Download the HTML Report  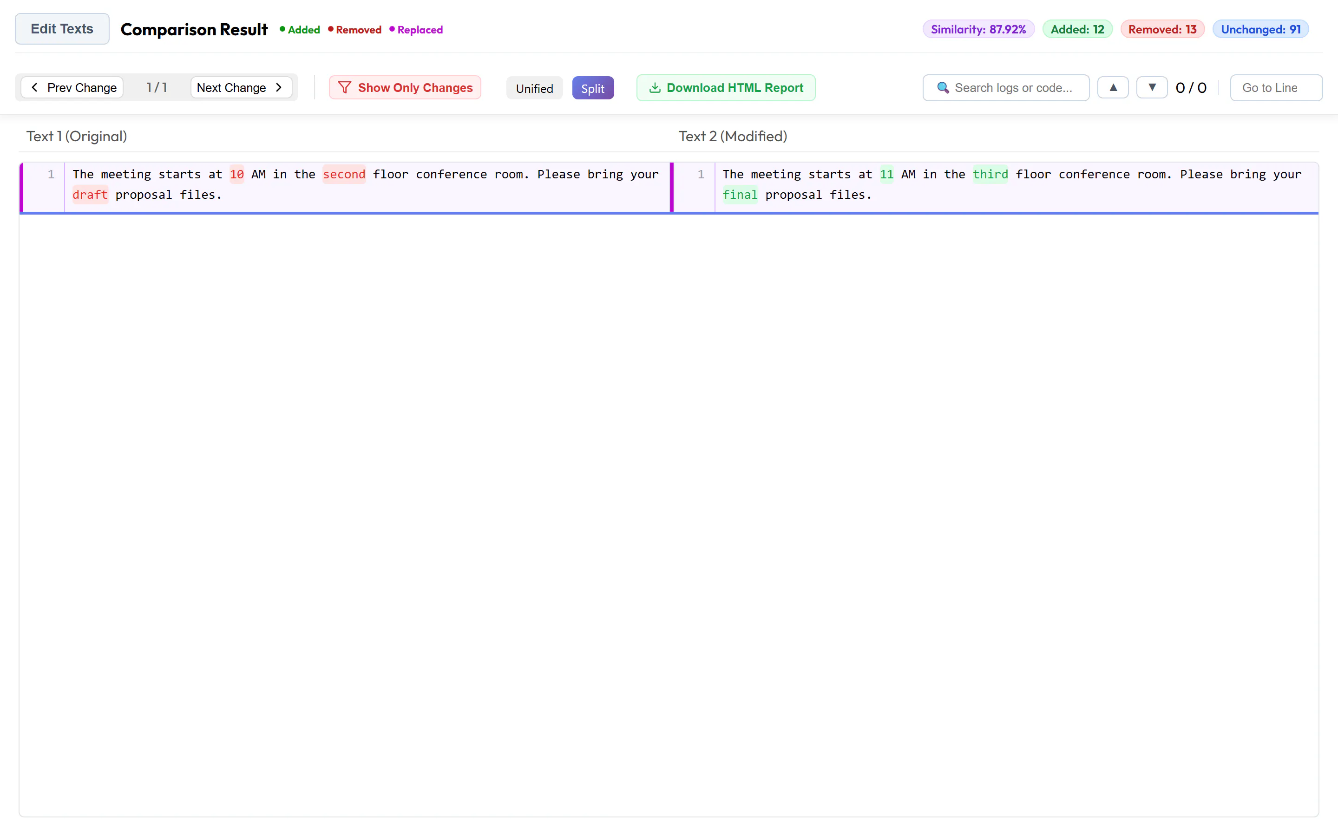tap(726, 87)
